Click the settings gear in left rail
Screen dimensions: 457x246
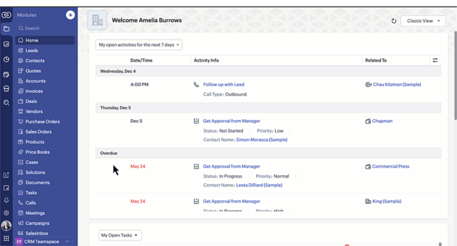coord(6,213)
